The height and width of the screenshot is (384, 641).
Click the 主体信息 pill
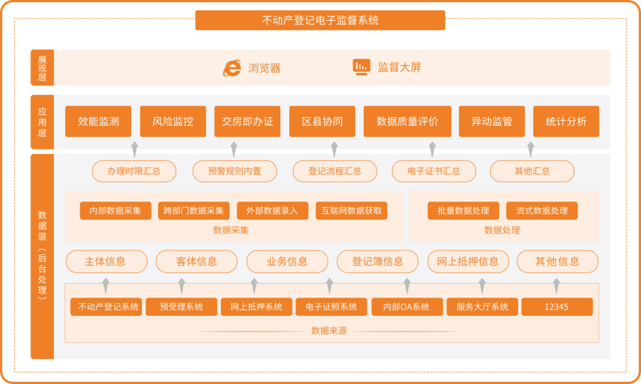pos(107,261)
